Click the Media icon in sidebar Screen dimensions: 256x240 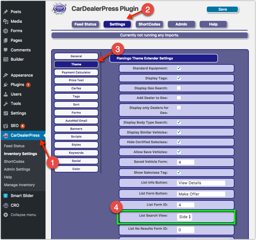(6, 21)
